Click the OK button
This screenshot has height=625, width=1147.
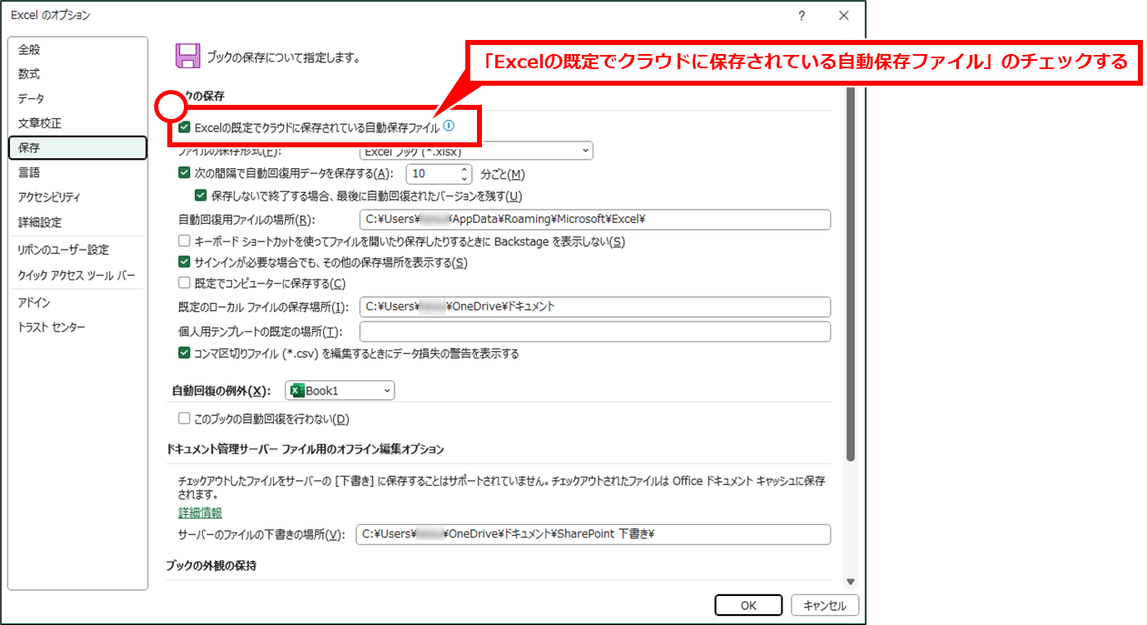748,605
